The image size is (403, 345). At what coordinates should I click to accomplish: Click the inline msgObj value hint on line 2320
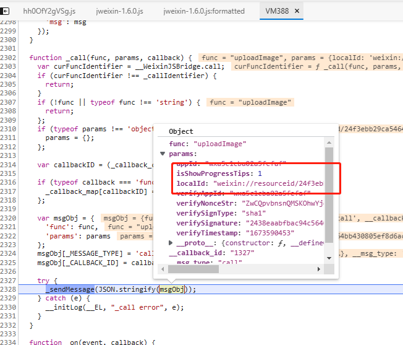click(x=127, y=218)
